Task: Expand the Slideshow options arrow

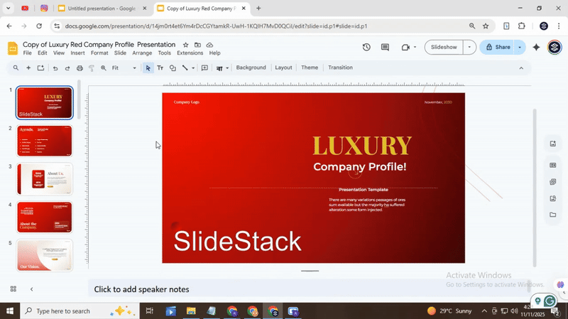Action: click(469, 48)
